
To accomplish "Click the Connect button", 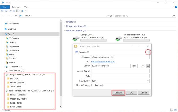I will pyautogui.click(x=118, y=93).
